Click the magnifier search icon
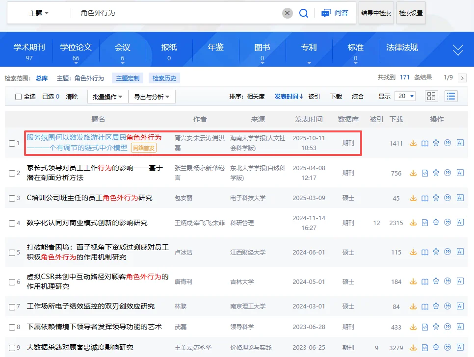This screenshot has width=474, height=357. 304,13
